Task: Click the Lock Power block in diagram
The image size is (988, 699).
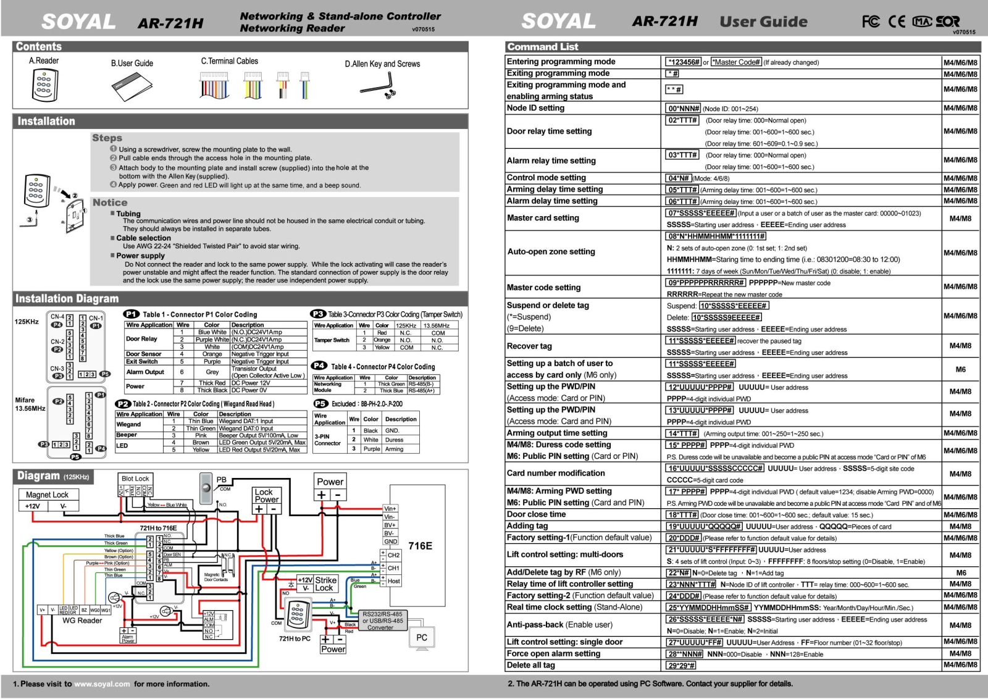Action: pos(266,500)
